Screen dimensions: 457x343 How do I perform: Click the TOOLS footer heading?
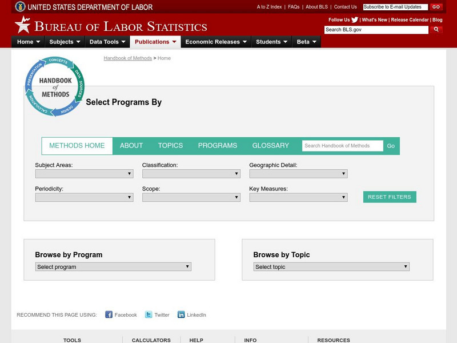click(72, 340)
